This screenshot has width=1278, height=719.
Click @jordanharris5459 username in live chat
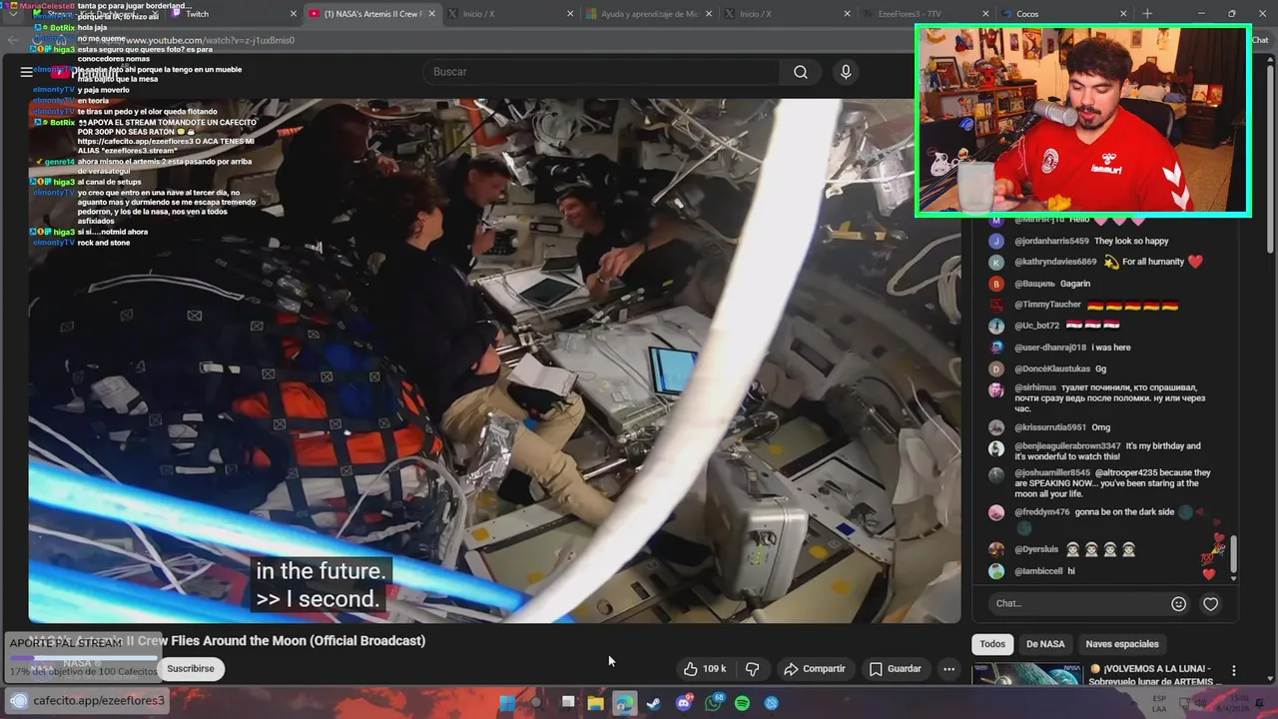tap(1050, 241)
